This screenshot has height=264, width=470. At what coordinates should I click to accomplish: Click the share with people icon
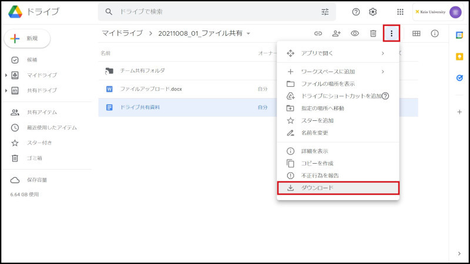tap(337, 33)
